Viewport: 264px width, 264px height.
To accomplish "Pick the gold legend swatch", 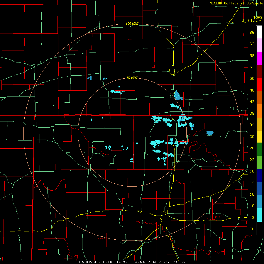I will pos(259,124).
